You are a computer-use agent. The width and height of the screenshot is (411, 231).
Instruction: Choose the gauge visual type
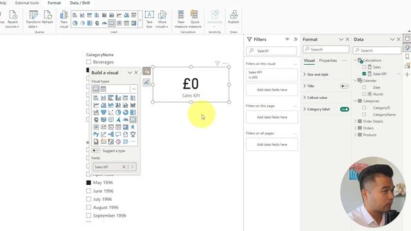(126, 120)
